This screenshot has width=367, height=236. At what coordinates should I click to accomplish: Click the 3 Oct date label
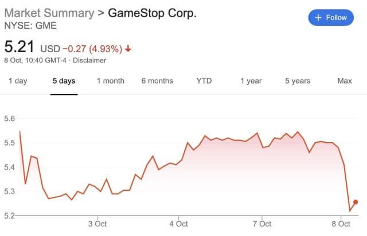click(97, 223)
